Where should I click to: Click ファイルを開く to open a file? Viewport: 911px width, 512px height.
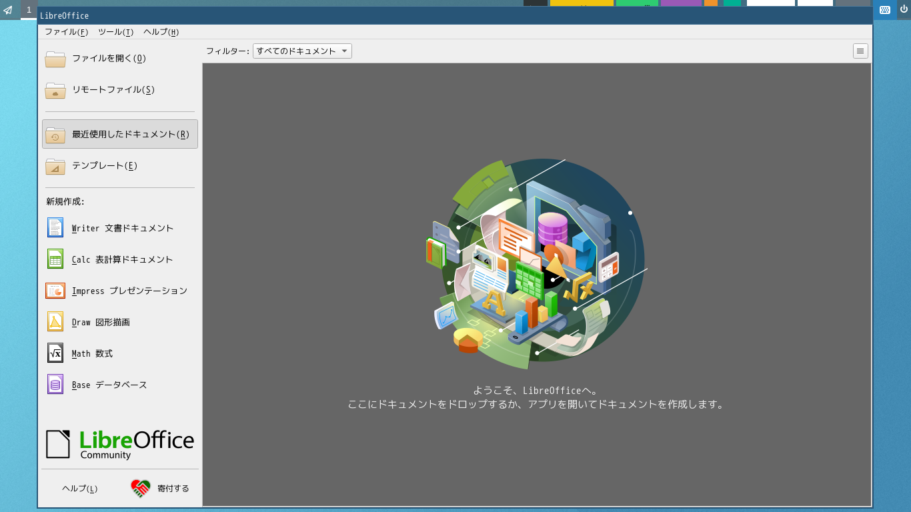pos(120,59)
